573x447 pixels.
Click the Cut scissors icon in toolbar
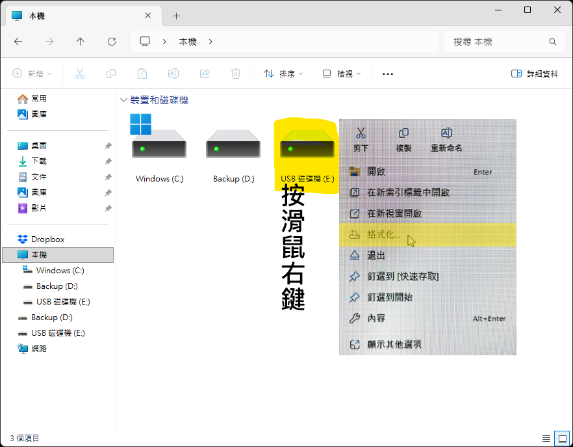[x=80, y=74]
